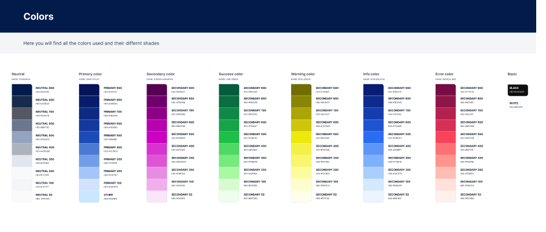Select the Primary 500 blue swatch

[x=89, y=137]
